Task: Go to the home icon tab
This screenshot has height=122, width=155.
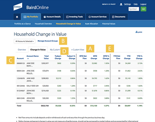Action: coord(17,17)
